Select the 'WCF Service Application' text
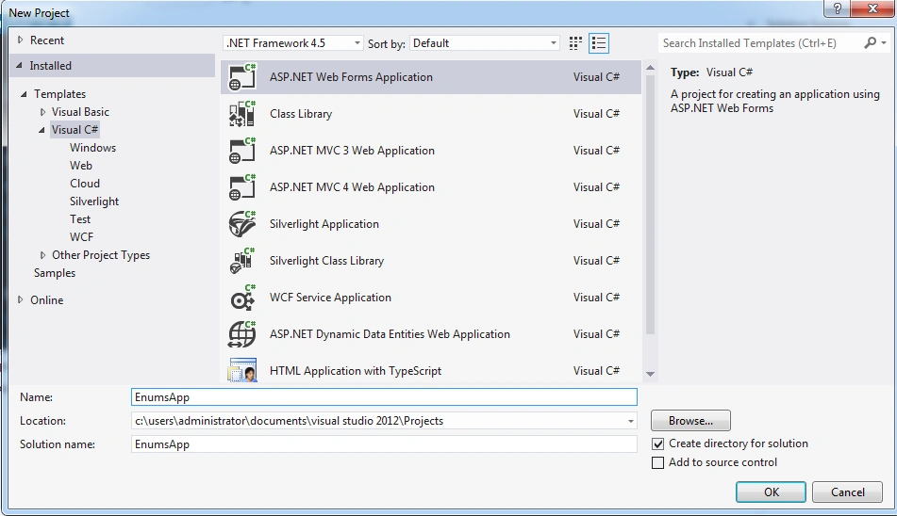 (330, 298)
